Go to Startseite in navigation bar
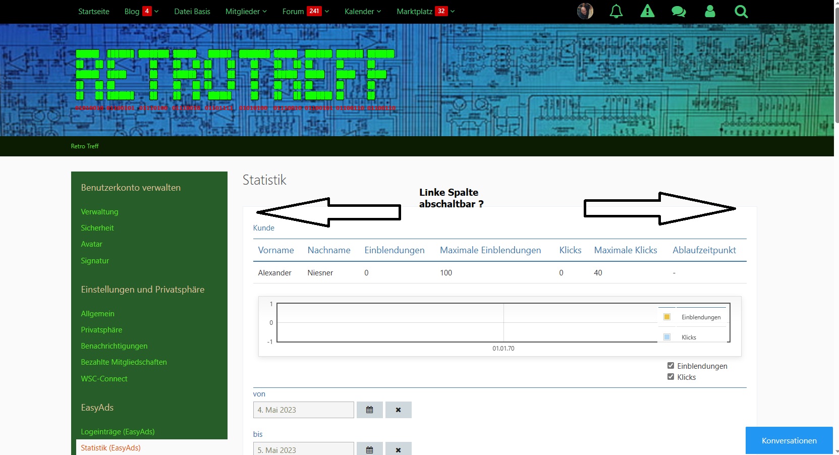 [x=93, y=11]
